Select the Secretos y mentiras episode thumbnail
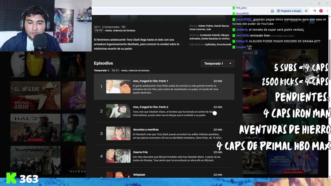The image size is (331, 186). pos(118,133)
